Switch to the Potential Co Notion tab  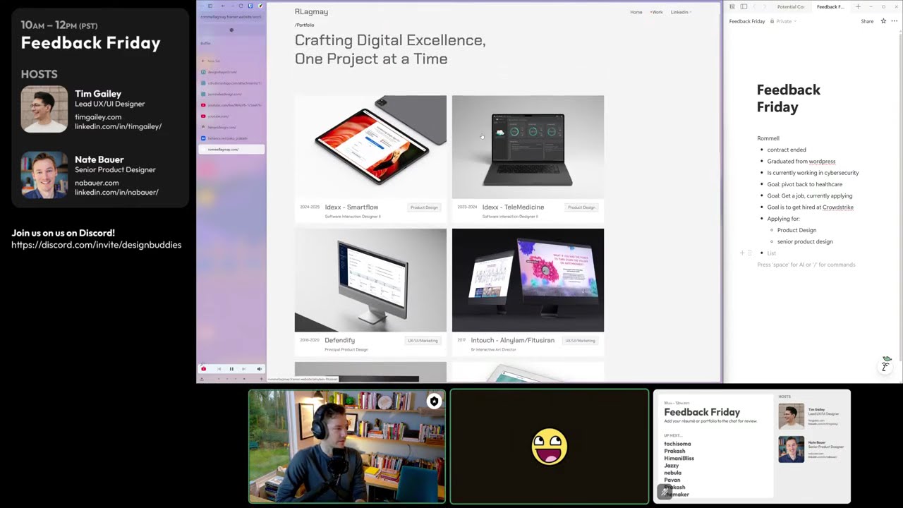(790, 6)
